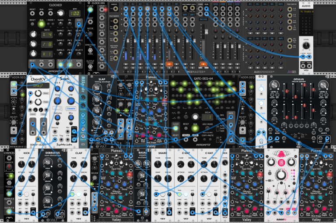
Task: Click the CLOCK input jack on GATE-SEQ-64
Action: 176,128
